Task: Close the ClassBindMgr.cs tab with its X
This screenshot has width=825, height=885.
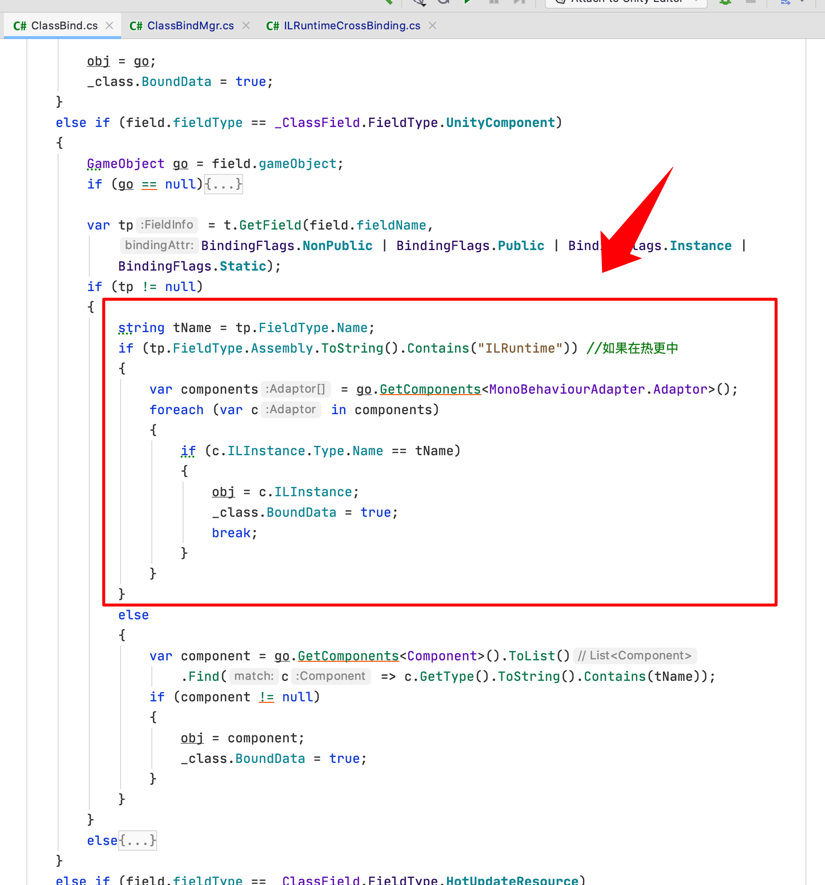Action: [x=247, y=25]
